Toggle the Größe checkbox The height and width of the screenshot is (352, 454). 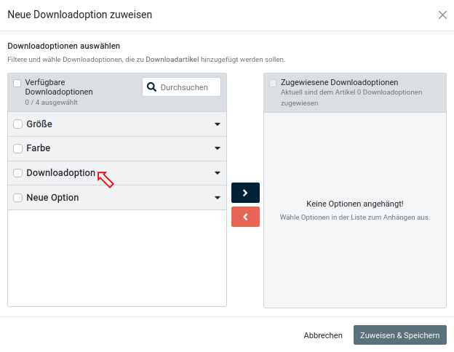pyautogui.click(x=18, y=124)
